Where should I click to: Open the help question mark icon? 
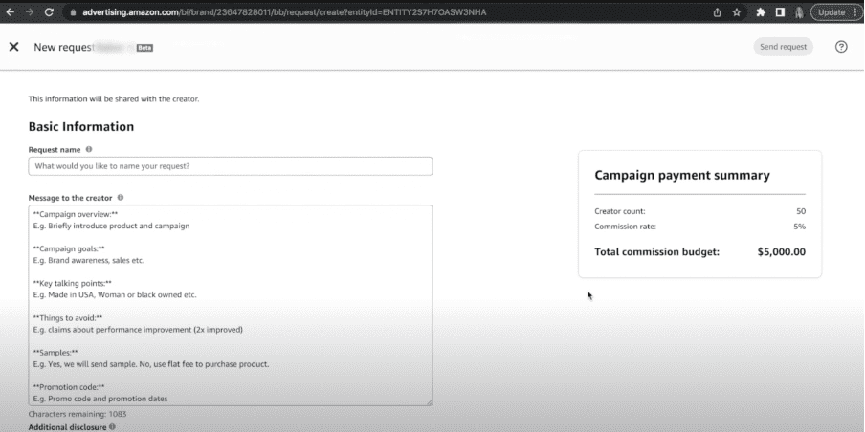pyautogui.click(x=841, y=47)
